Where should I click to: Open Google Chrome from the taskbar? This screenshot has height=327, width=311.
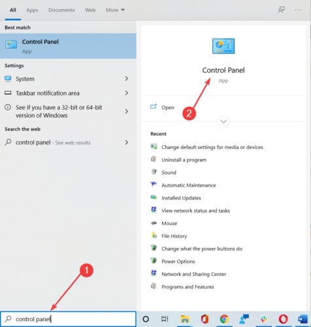click(224, 319)
